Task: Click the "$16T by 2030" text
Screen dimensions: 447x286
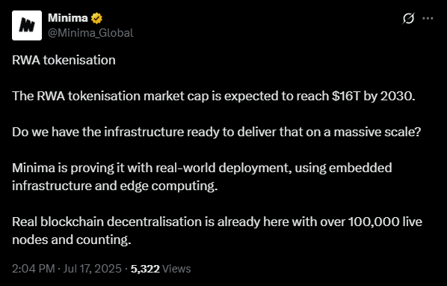Action: click(x=373, y=96)
